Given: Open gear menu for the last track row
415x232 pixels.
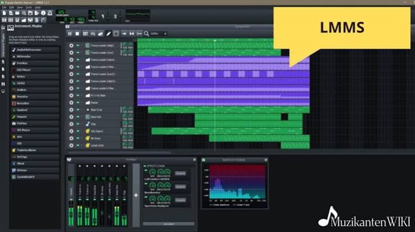Looking at the screenshot, I should point(71,145).
